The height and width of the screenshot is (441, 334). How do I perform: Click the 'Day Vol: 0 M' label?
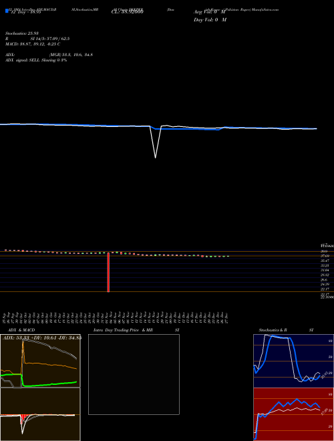click(210, 20)
